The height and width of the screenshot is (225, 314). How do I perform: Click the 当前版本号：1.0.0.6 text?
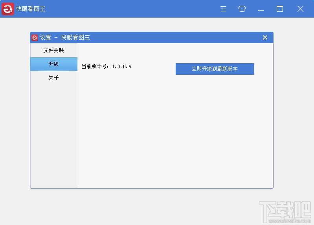tap(107, 67)
